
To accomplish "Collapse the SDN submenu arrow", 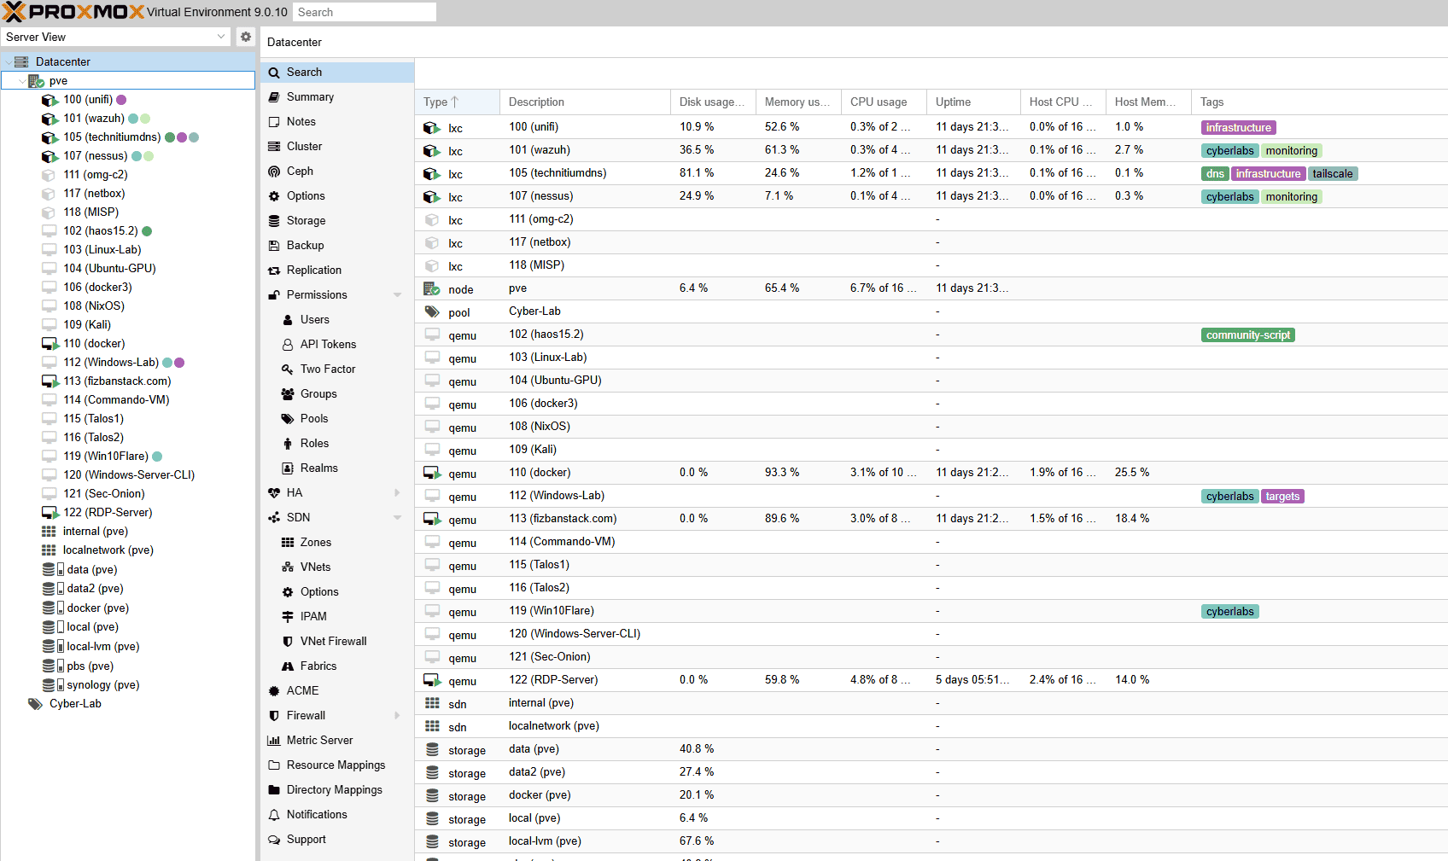I will pos(397,518).
